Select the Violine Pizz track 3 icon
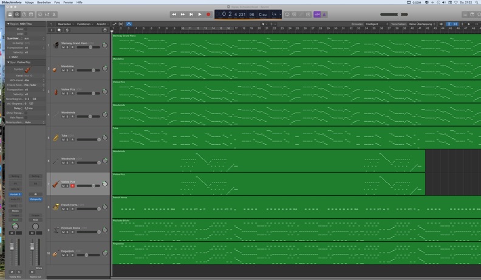481x280 pixels. [56, 92]
